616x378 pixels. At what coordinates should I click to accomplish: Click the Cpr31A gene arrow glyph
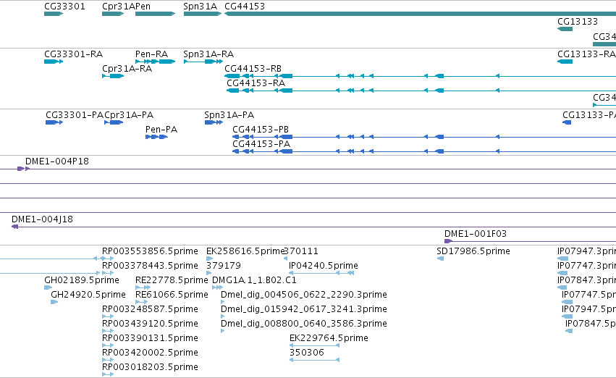point(113,14)
